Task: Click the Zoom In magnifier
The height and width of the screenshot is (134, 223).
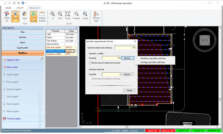Action: coord(53,15)
